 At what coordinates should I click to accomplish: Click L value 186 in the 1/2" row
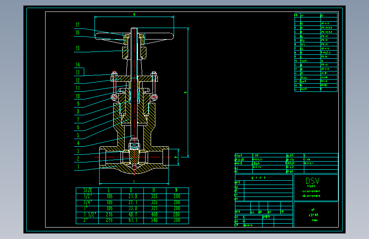pyautogui.click(x=109, y=196)
